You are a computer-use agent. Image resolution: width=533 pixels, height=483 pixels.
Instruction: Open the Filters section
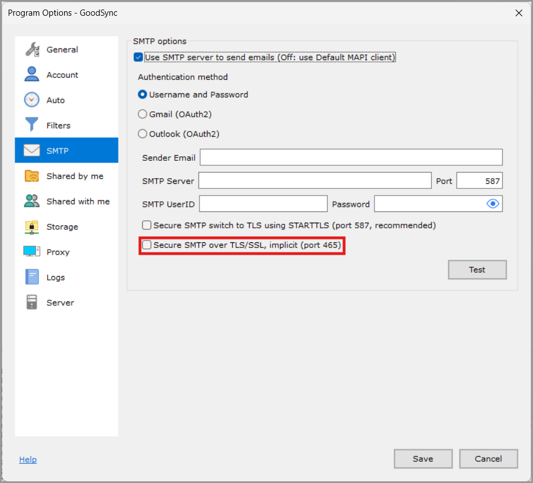(66, 125)
